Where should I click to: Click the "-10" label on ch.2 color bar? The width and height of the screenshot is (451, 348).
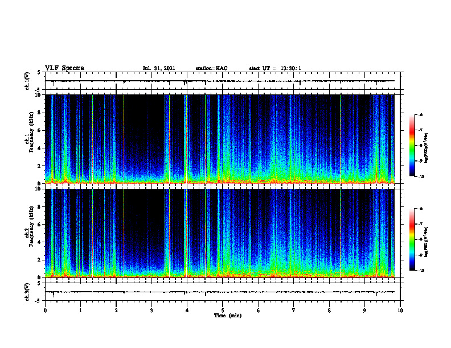click(x=421, y=270)
